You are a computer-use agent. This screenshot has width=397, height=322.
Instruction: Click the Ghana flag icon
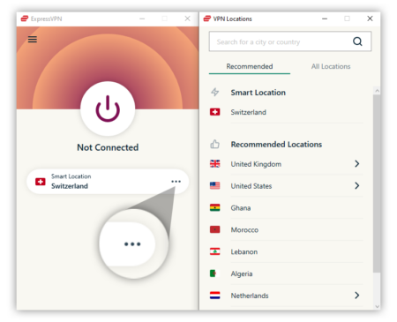coord(215,207)
